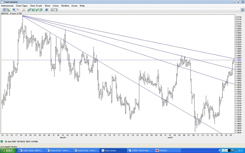
Task: Click the May/01 date axis label
Action: (x=63, y=138)
